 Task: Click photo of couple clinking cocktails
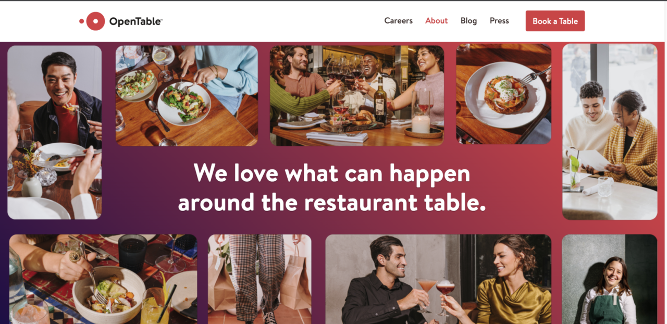pos(438,279)
